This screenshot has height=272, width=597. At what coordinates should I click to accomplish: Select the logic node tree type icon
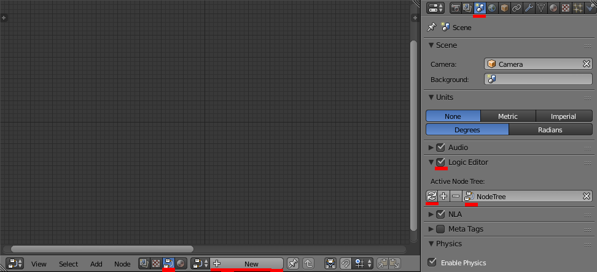tap(168, 263)
